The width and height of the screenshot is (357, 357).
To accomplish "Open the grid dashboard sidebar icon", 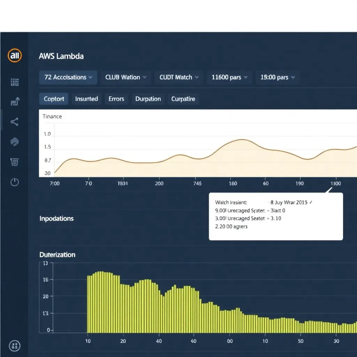I will (15, 82).
